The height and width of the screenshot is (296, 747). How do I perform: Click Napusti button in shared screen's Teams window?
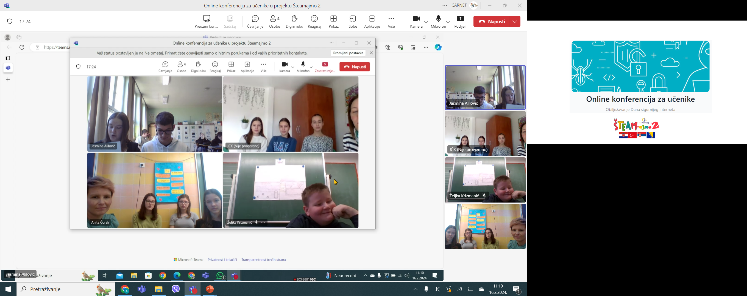coord(355,67)
